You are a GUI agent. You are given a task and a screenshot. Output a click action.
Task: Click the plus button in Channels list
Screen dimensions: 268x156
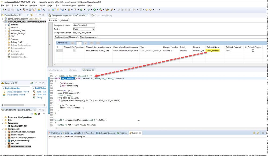(85, 43)
